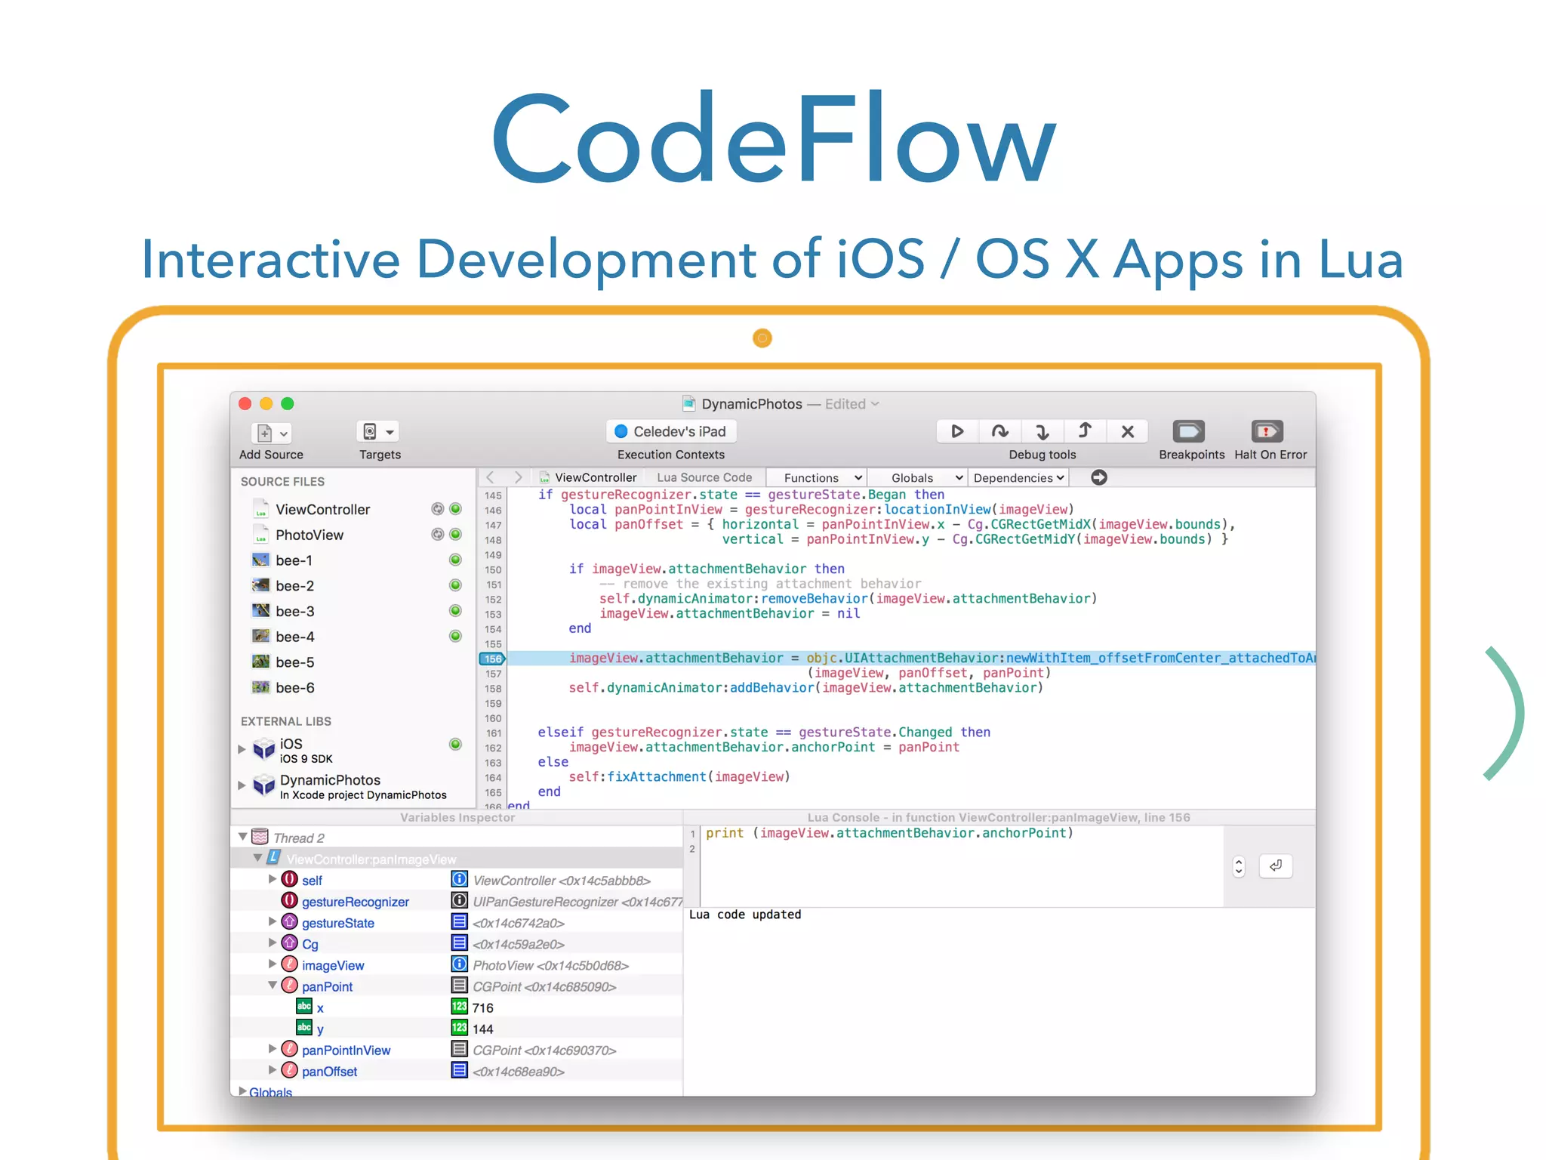The height and width of the screenshot is (1160, 1546).
Task: Click the Stop debugging X icon
Action: (1127, 431)
